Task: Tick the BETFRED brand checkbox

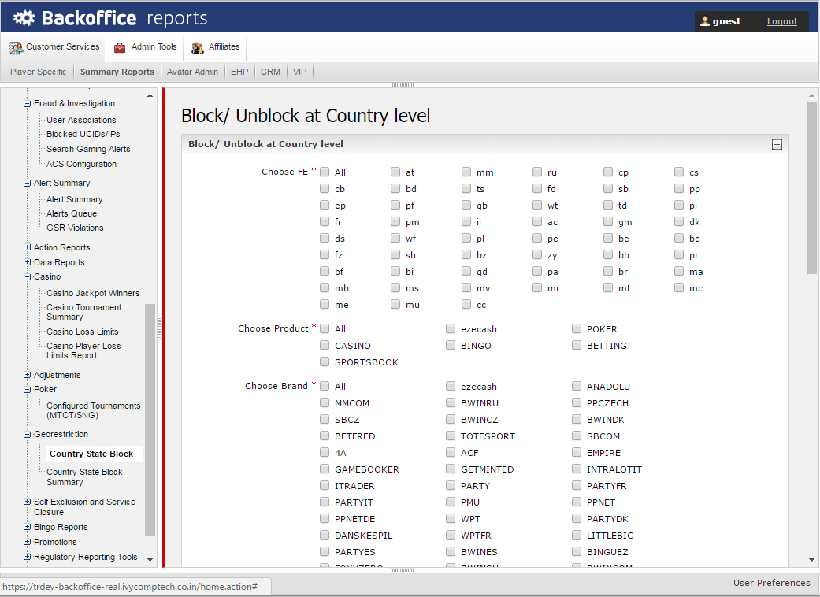Action: point(325,436)
